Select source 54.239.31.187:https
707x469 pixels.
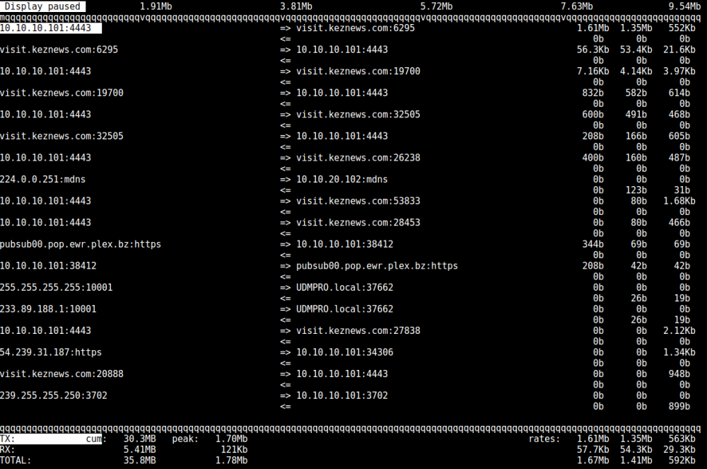(51, 353)
